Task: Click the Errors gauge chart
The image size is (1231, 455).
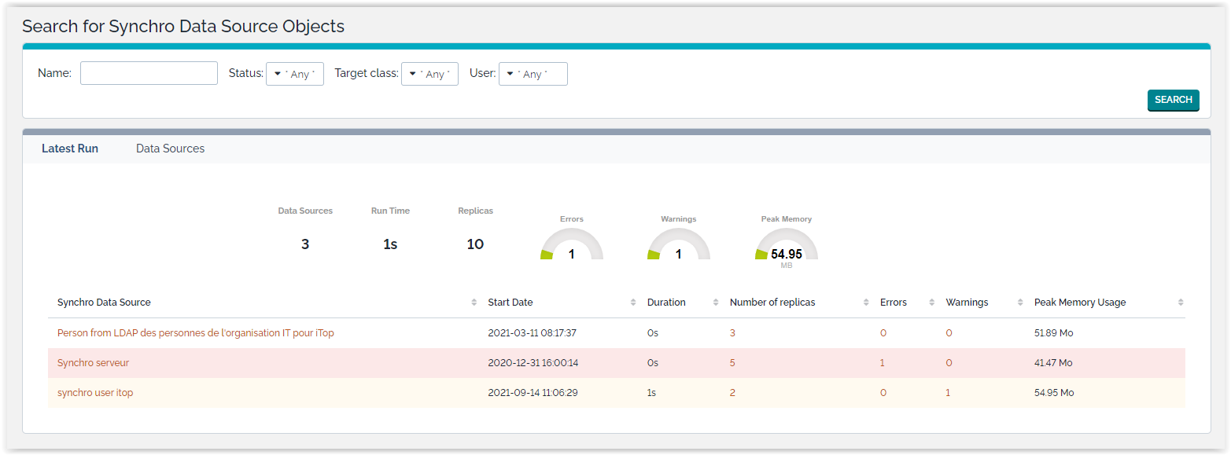Action: [x=572, y=245]
